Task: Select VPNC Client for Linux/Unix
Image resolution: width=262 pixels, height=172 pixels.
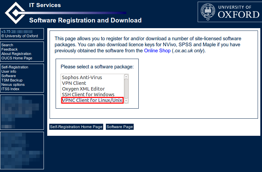Action: tap(92, 100)
